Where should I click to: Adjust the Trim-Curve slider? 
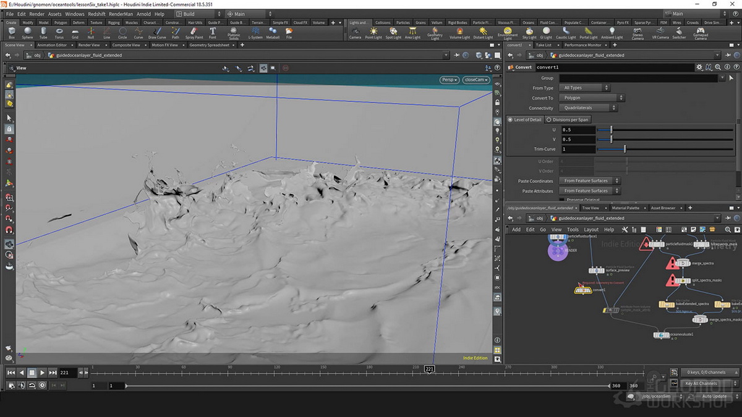(665, 150)
